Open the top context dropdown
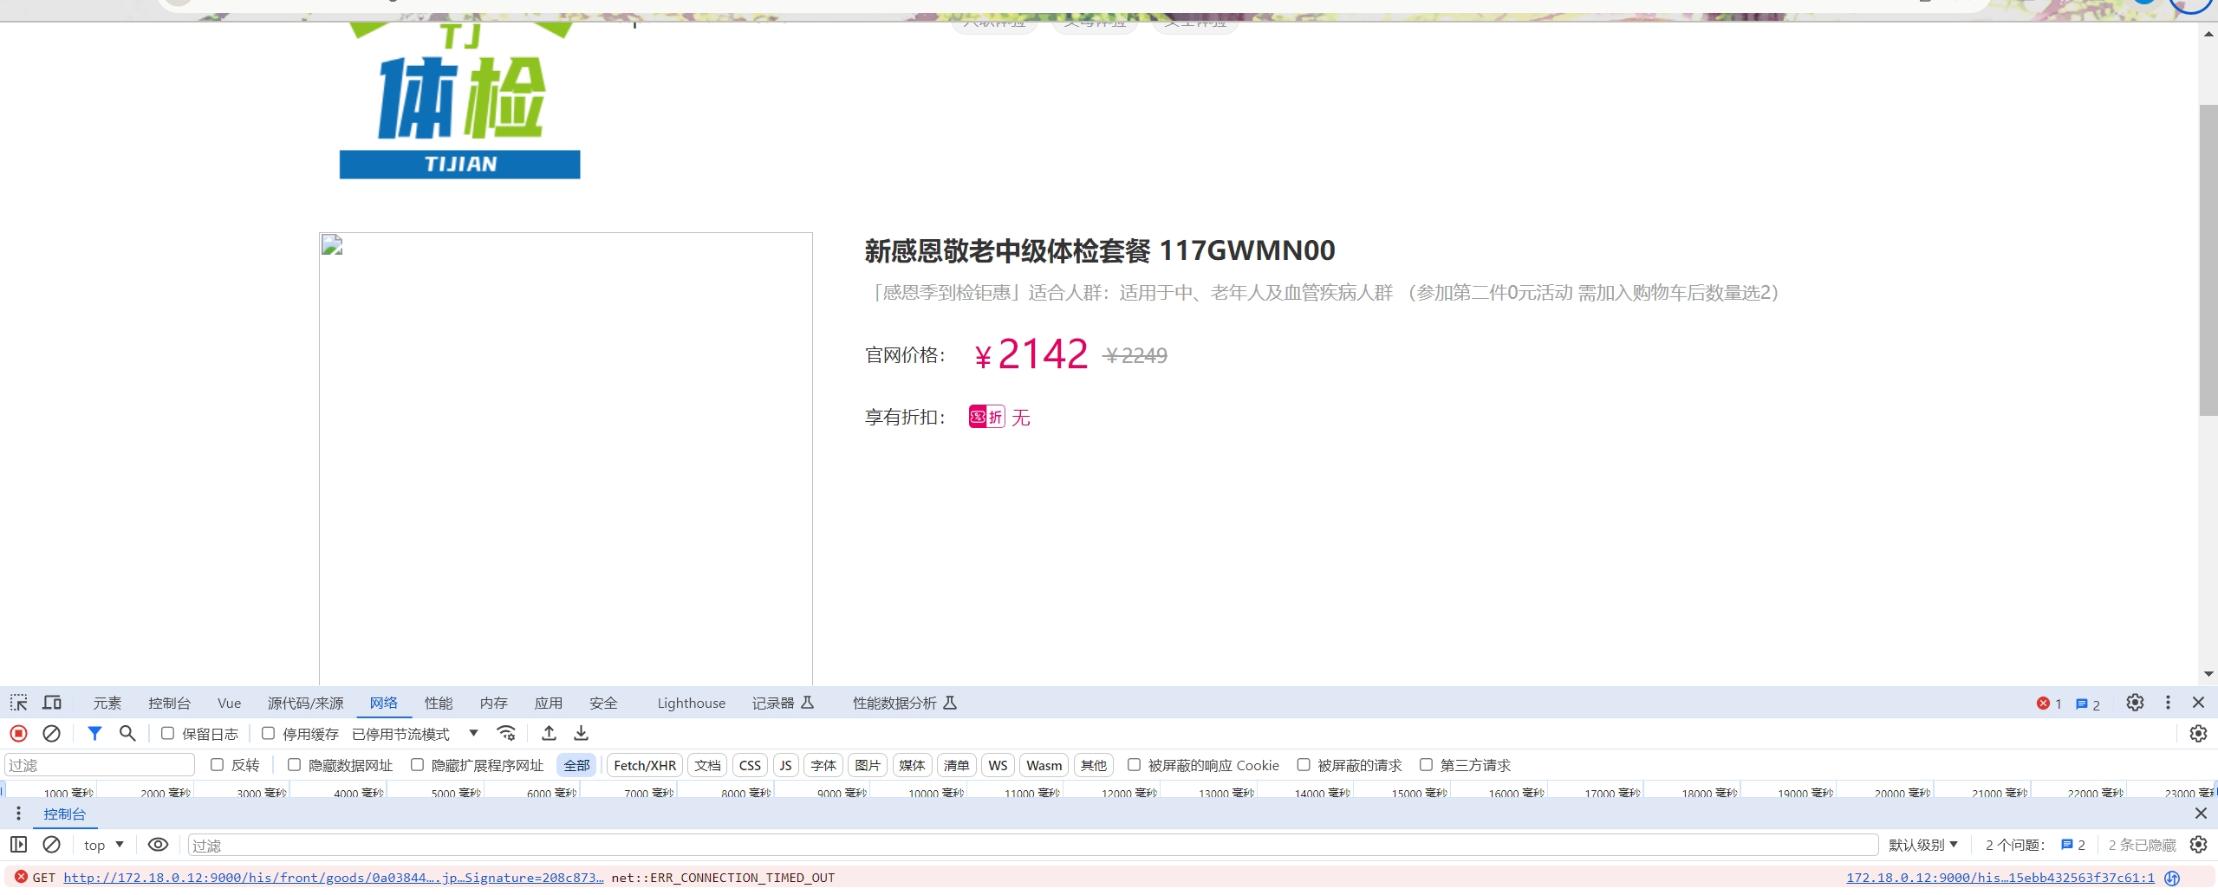This screenshot has height=895, width=2218. pyautogui.click(x=104, y=845)
